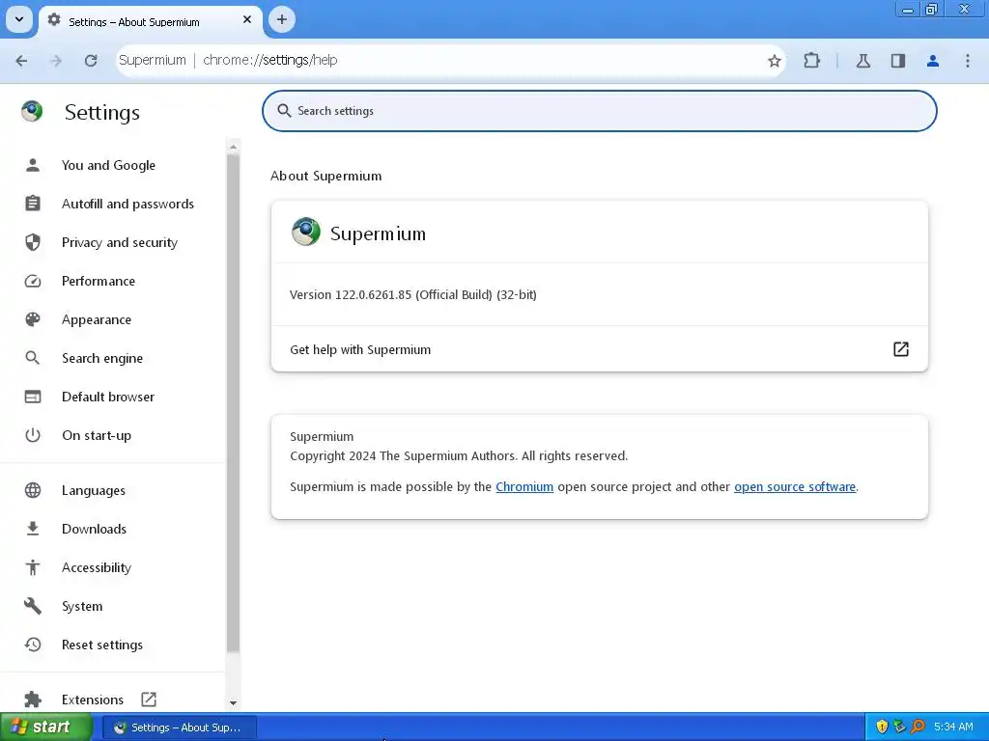Click the external link icon beside Extensions
The width and height of the screenshot is (989, 741).
[x=149, y=700]
